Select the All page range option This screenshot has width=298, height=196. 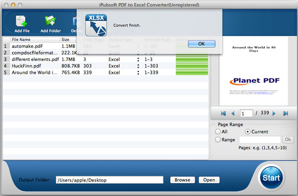pyautogui.click(x=218, y=131)
